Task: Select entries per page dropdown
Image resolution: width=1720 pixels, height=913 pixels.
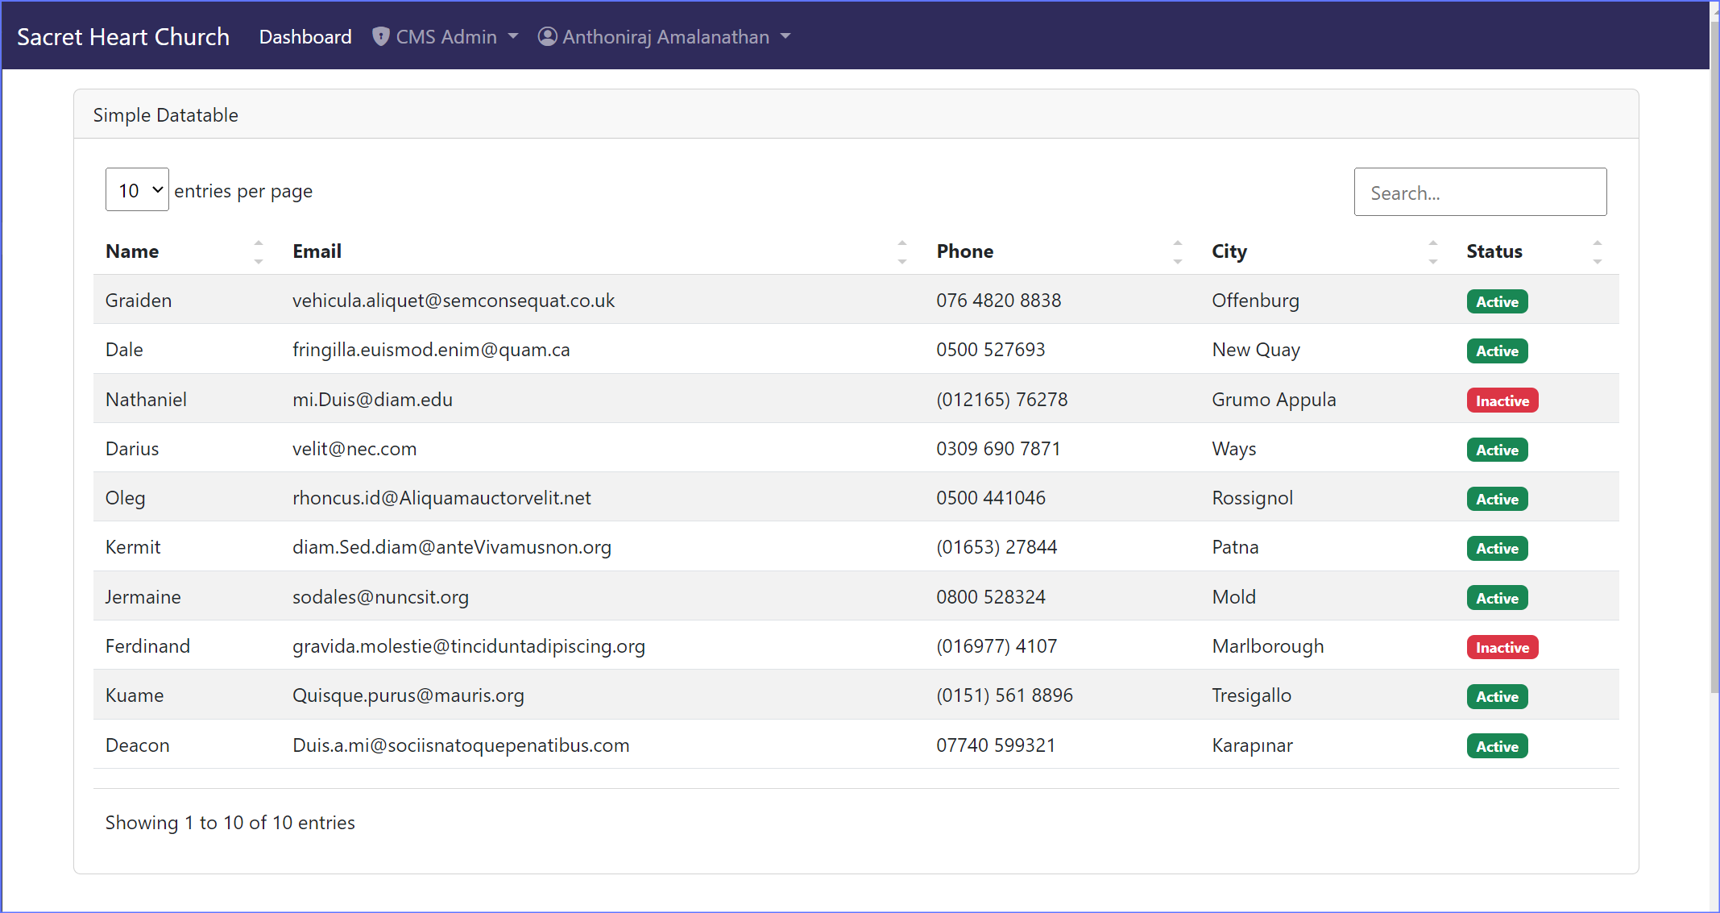Action: [x=135, y=190]
